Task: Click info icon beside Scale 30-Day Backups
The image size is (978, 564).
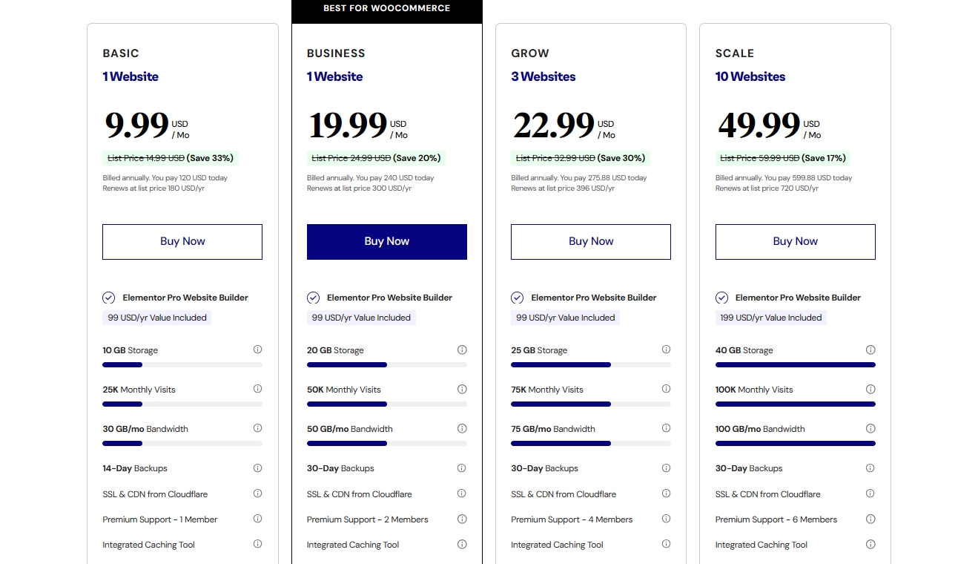Action: point(870,468)
